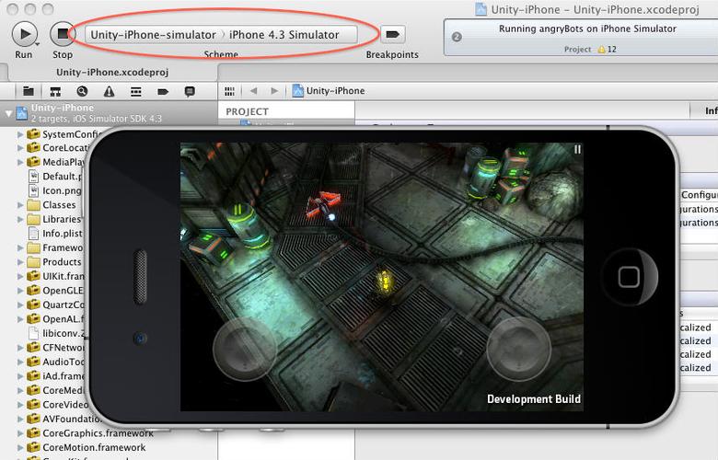Collapse the Unity-iPhone project root
This screenshot has width=718, height=460.
[8, 113]
